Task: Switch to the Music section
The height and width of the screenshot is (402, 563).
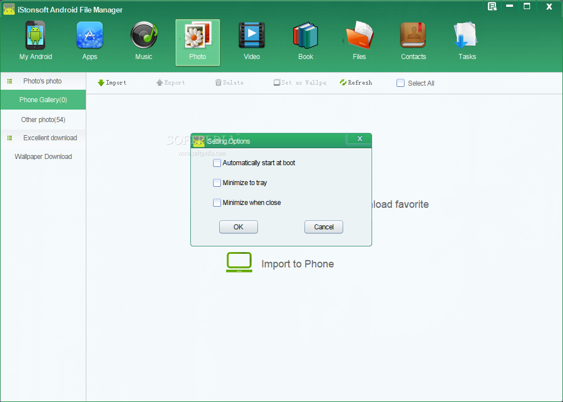Action: (144, 41)
